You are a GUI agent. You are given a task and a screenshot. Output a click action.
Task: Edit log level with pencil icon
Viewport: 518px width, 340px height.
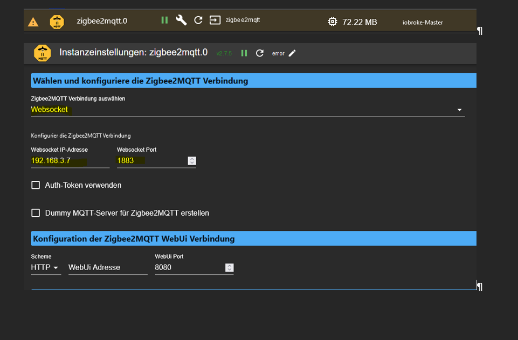point(292,53)
